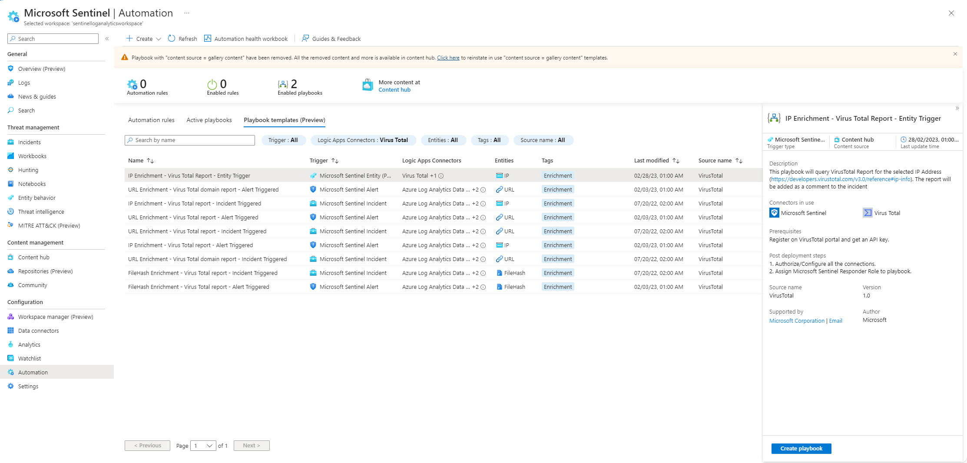
Task: Open Analytics page
Action: pyautogui.click(x=29, y=344)
